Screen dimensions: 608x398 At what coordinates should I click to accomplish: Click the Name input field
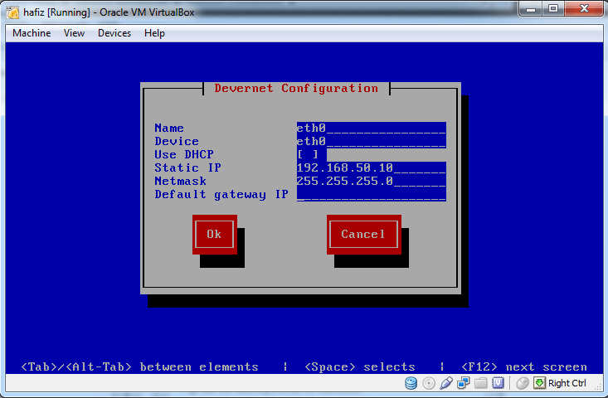click(x=371, y=129)
